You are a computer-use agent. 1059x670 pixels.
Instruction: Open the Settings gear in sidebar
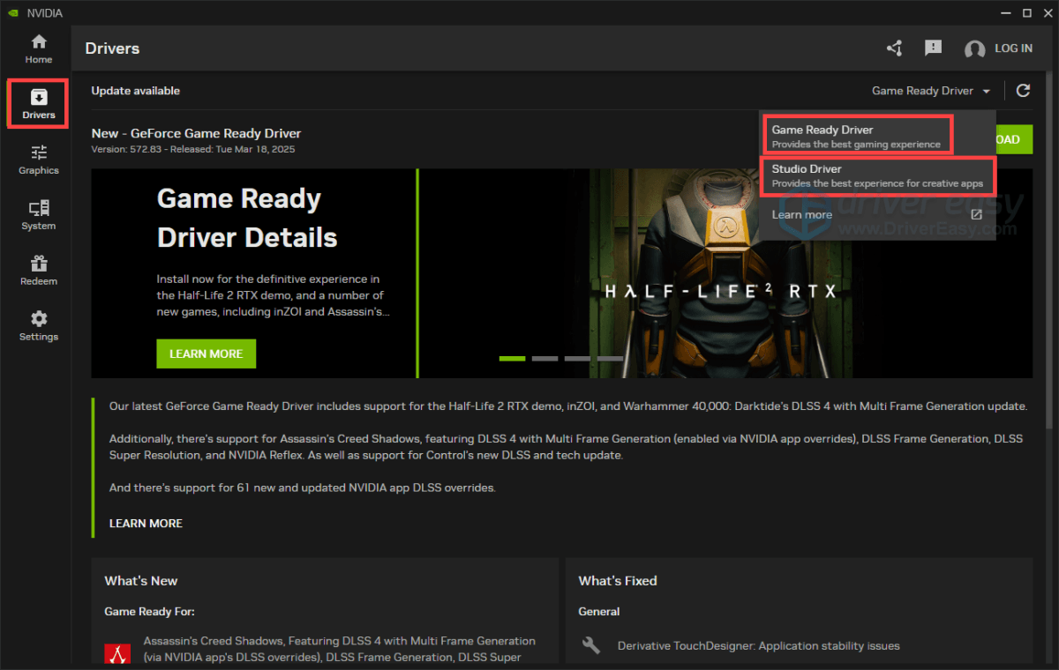[x=38, y=325]
